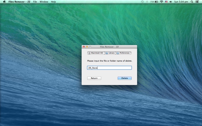Click the volume speaker icon
Viewport: 202px width, 126px height.
171,2
